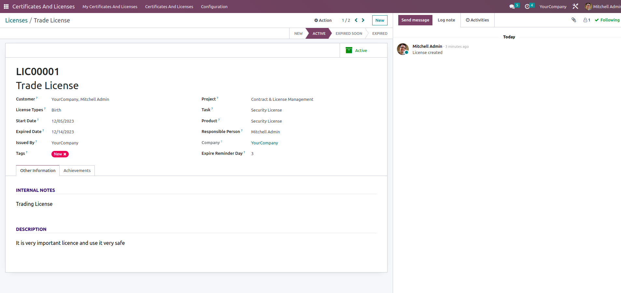Set status to EXPIRED stage
This screenshot has height=293, width=621.
tap(380, 33)
